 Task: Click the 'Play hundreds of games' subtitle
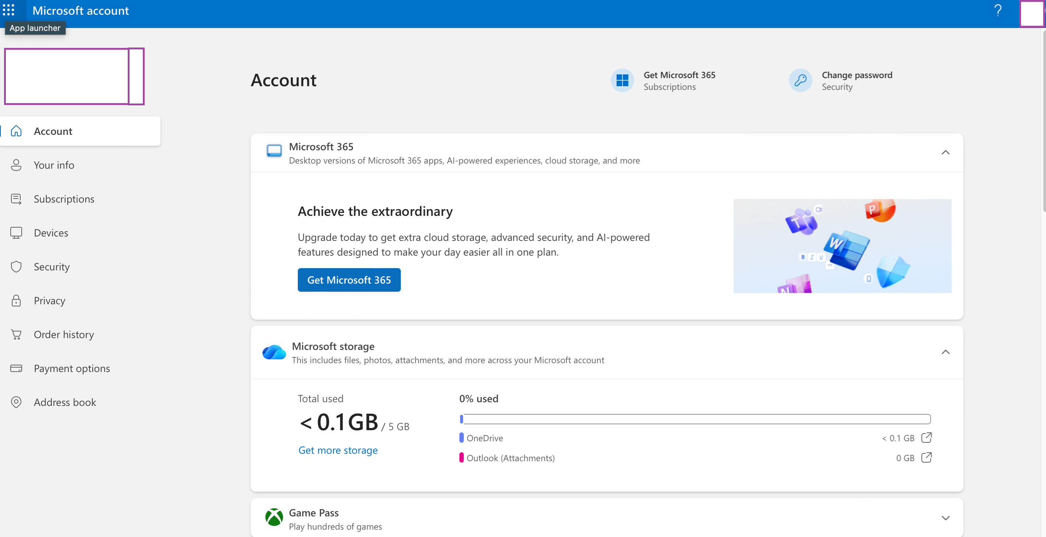[335, 526]
